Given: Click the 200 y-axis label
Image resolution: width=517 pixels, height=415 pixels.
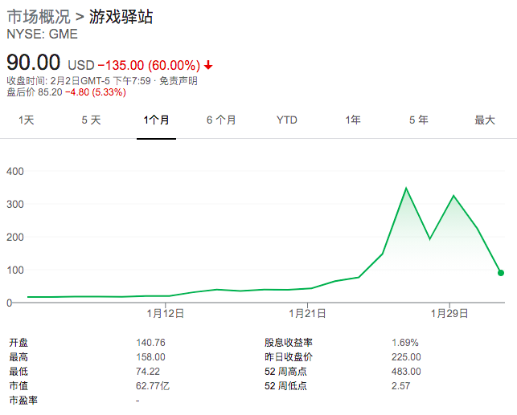Looking at the screenshot, I should pyautogui.click(x=15, y=238).
